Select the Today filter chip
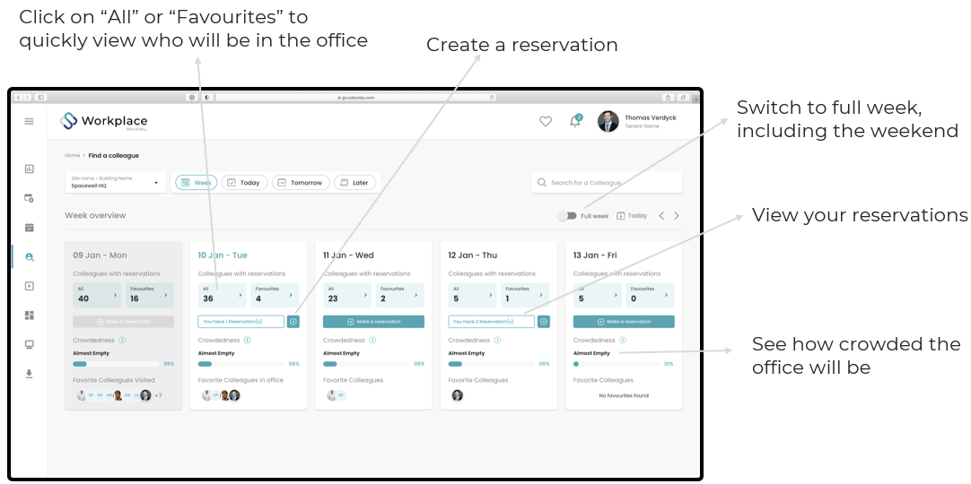The height and width of the screenshot is (484, 971). coord(245,182)
